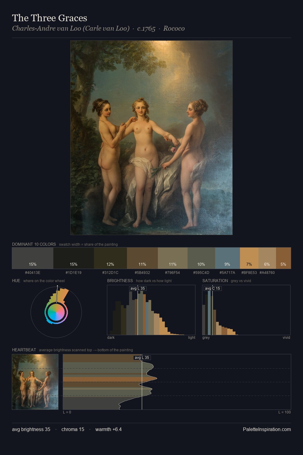Pick the 5% brown swatch
The height and width of the screenshot is (455, 303).
[x=283, y=258]
